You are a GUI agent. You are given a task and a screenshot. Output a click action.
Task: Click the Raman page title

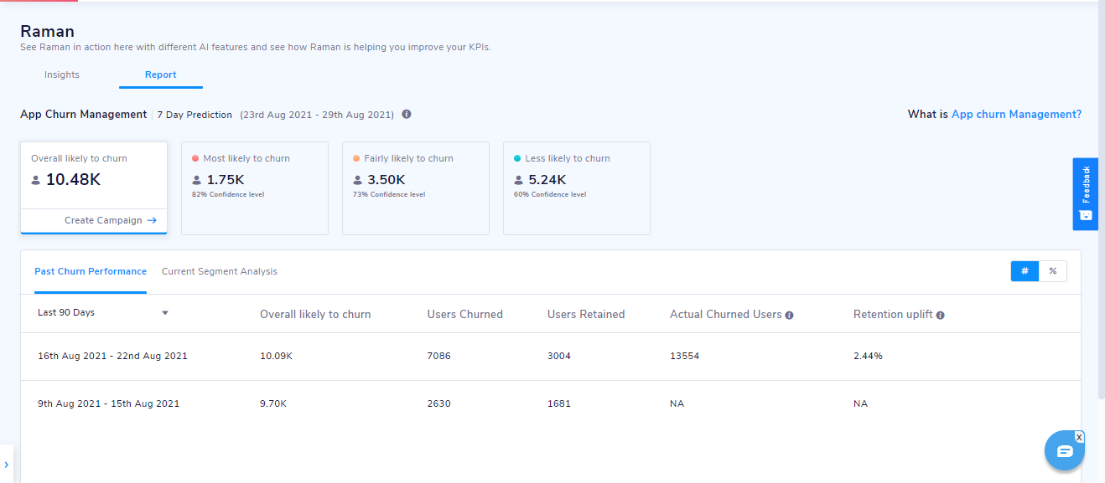tap(48, 32)
